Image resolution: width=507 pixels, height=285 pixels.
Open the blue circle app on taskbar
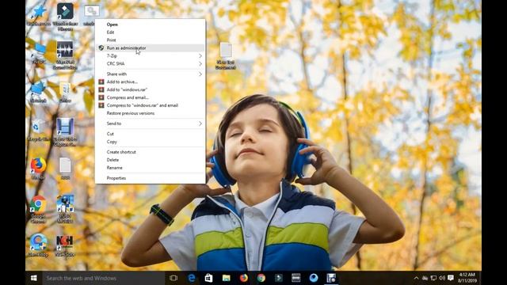[x=314, y=278]
